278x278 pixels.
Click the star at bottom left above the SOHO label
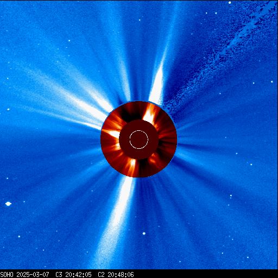[x=19, y=236]
